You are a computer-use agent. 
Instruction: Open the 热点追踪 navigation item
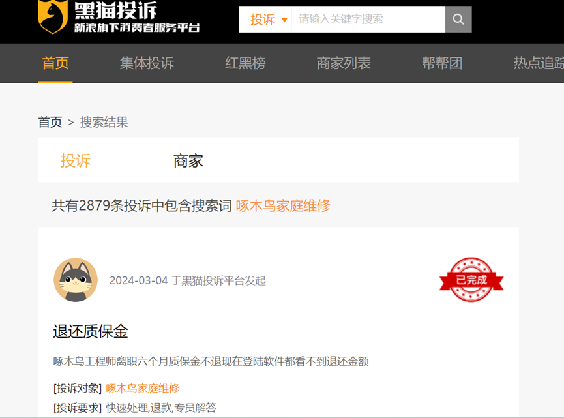(539, 63)
